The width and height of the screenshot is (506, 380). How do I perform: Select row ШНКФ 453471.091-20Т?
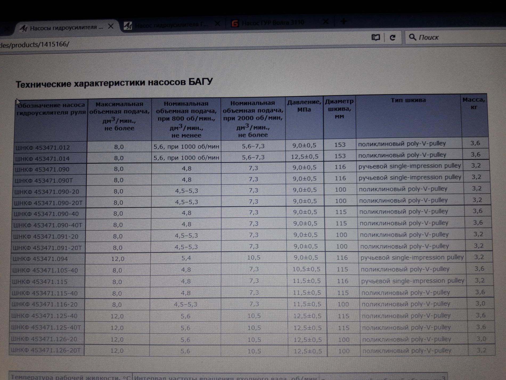252,247
